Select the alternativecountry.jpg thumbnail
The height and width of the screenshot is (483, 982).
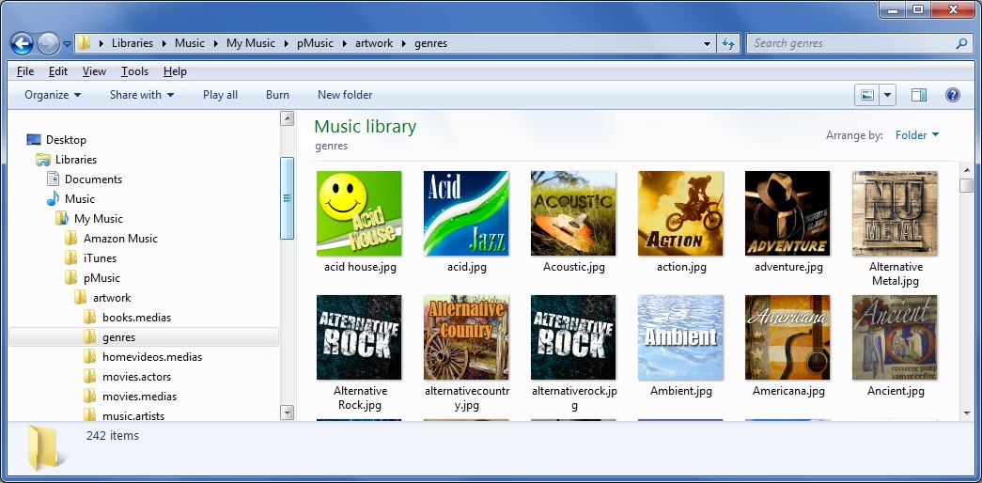467,337
